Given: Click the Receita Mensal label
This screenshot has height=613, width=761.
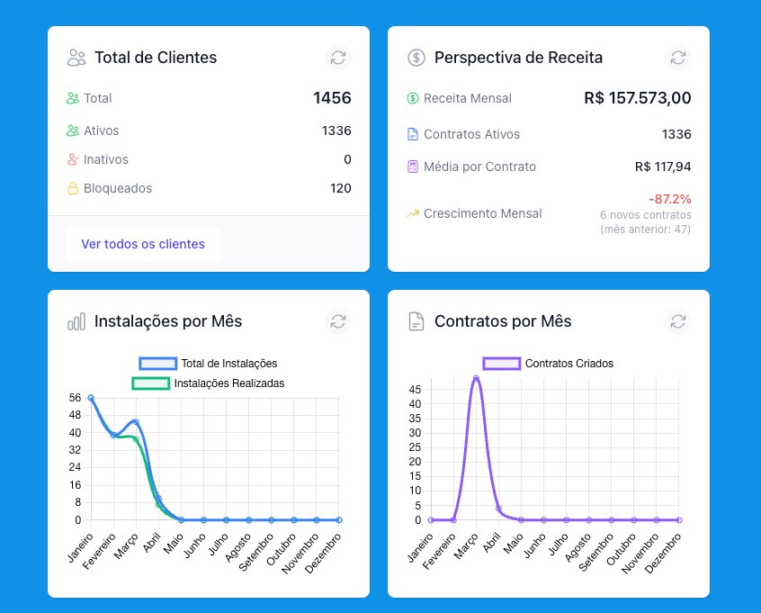Looking at the screenshot, I should (x=468, y=98).
